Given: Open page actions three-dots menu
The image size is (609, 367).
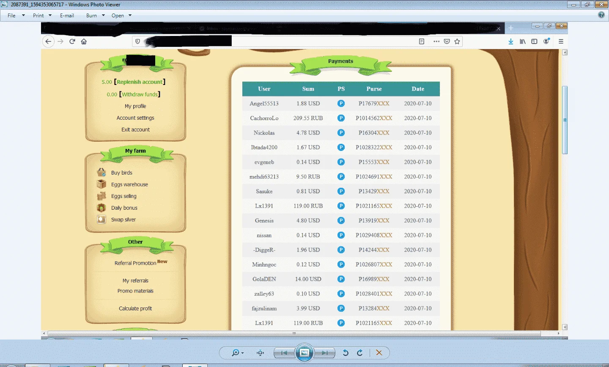Looking at the screenshot, I should (436, 41).
